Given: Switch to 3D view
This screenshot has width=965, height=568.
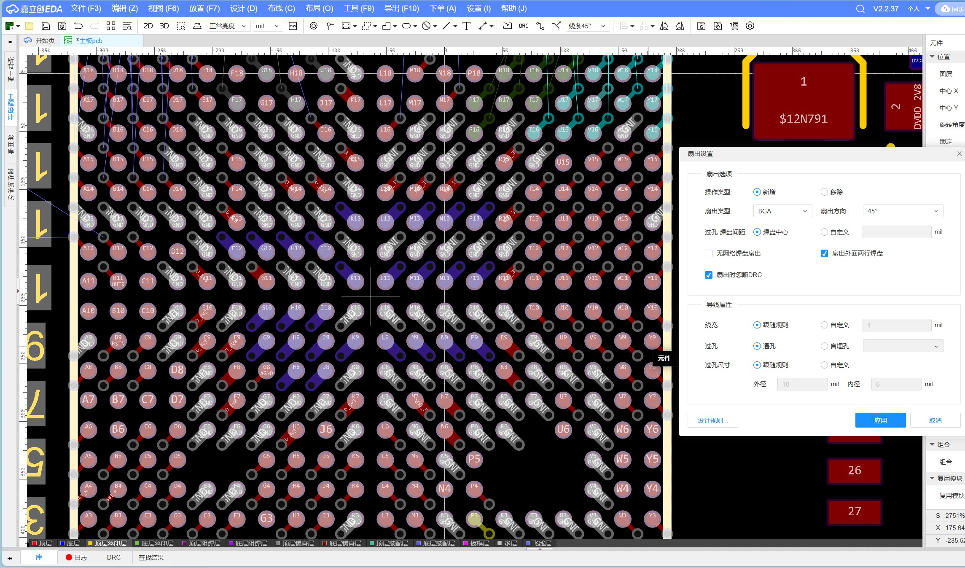Looking at the screenshot, I should click(164, 26).
